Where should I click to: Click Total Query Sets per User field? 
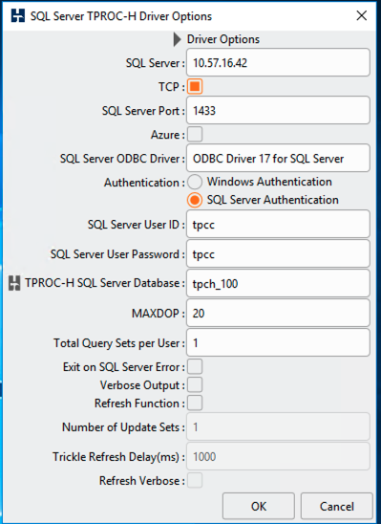coord(278,343)
